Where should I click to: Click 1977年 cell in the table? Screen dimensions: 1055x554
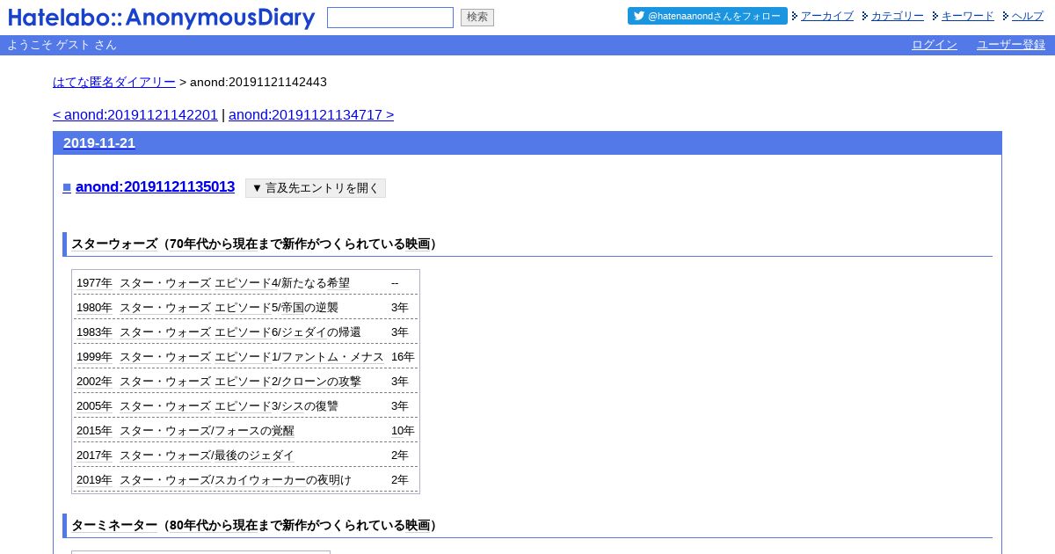pyautogui.click(x=95, y=283)
